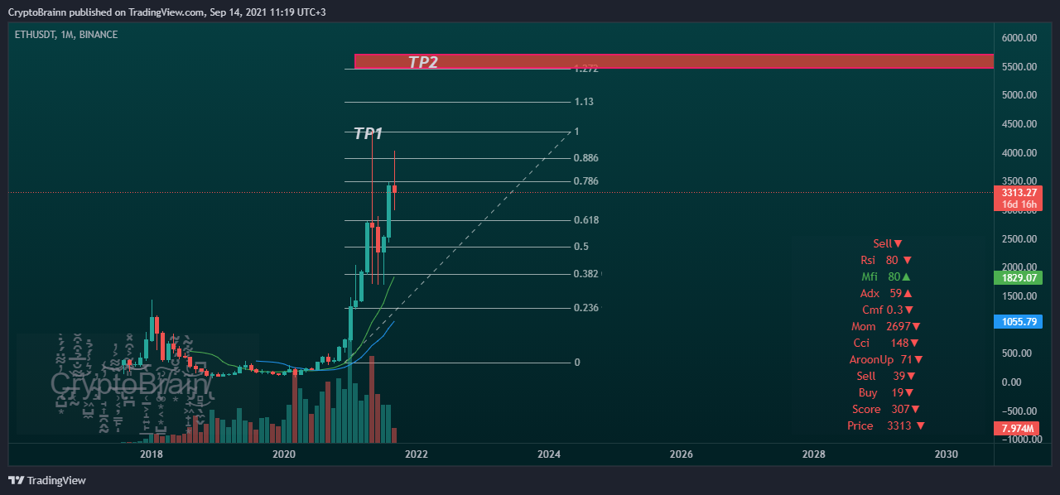
Task: Click 2022 on the time axis
Action: pyautogui.click(x=416, y=454)
